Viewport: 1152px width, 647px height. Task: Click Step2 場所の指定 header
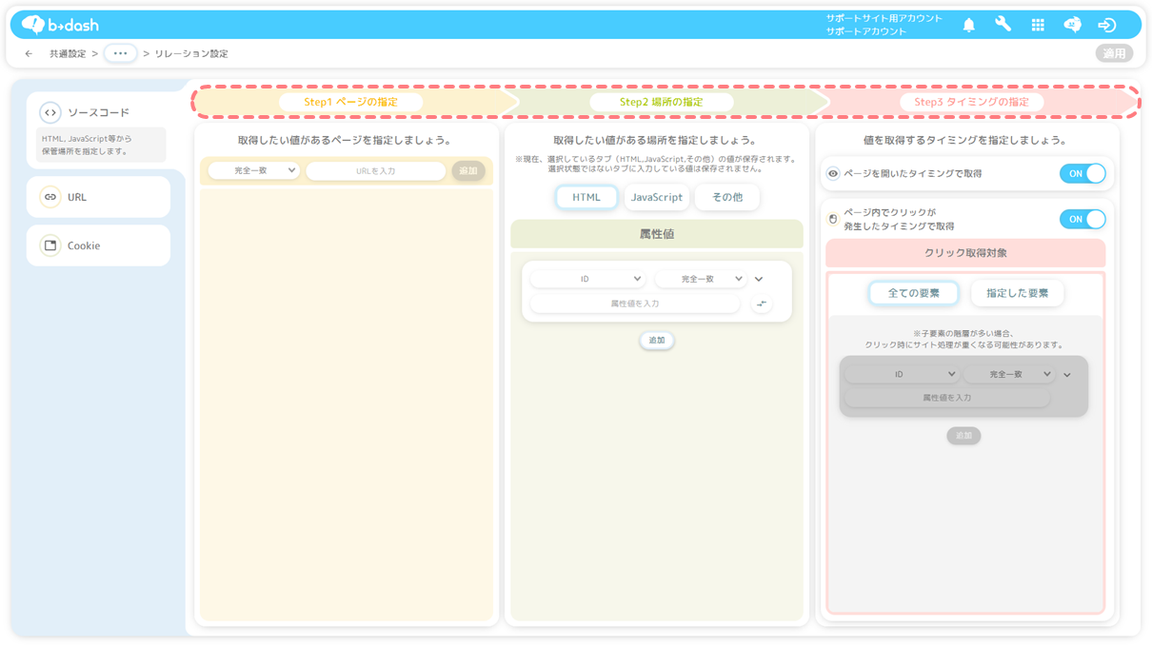[662, 102]
